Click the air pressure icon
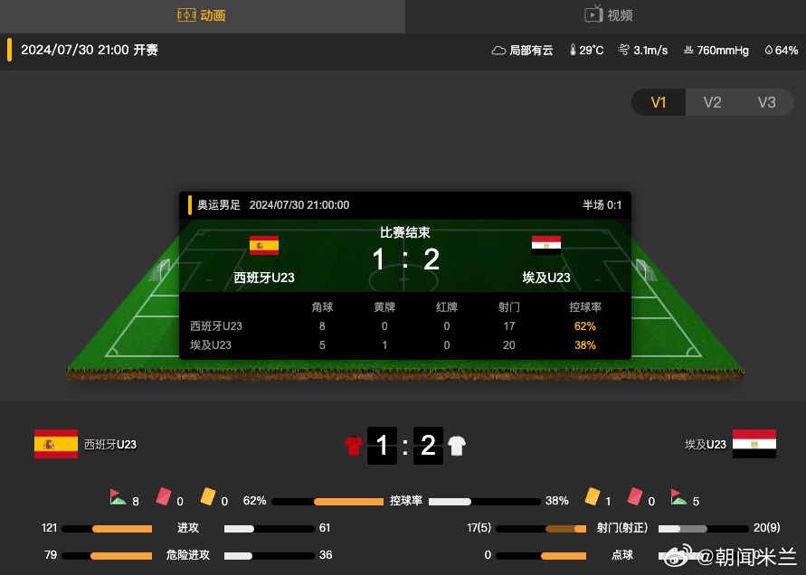Viewport: 806px width, 575px height. pos(688,50)
